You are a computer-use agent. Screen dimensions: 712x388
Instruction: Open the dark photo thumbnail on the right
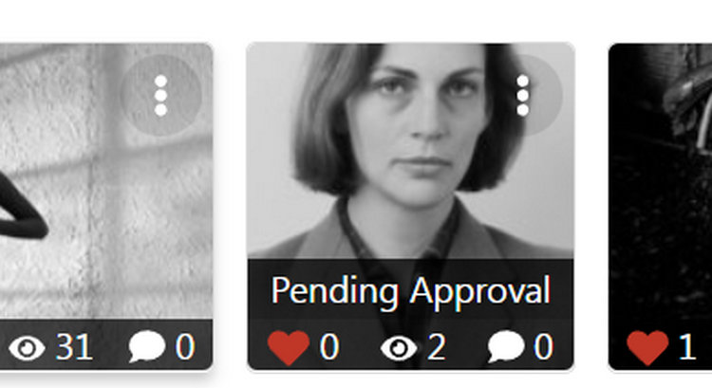[x=660, y=181]
